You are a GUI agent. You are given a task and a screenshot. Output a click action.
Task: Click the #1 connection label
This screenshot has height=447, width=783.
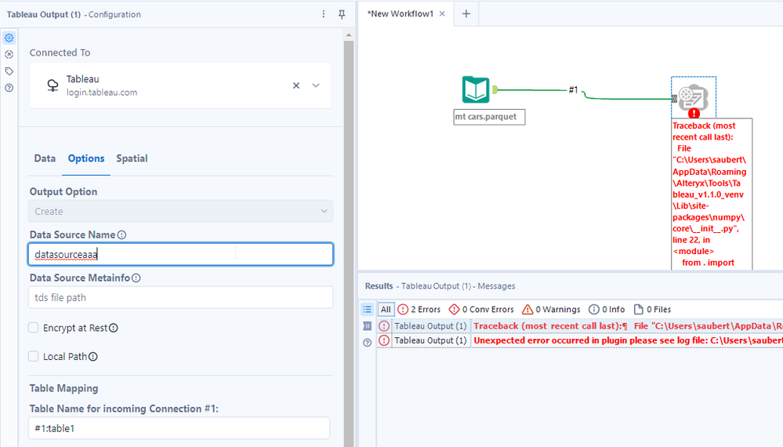(573, 90)
